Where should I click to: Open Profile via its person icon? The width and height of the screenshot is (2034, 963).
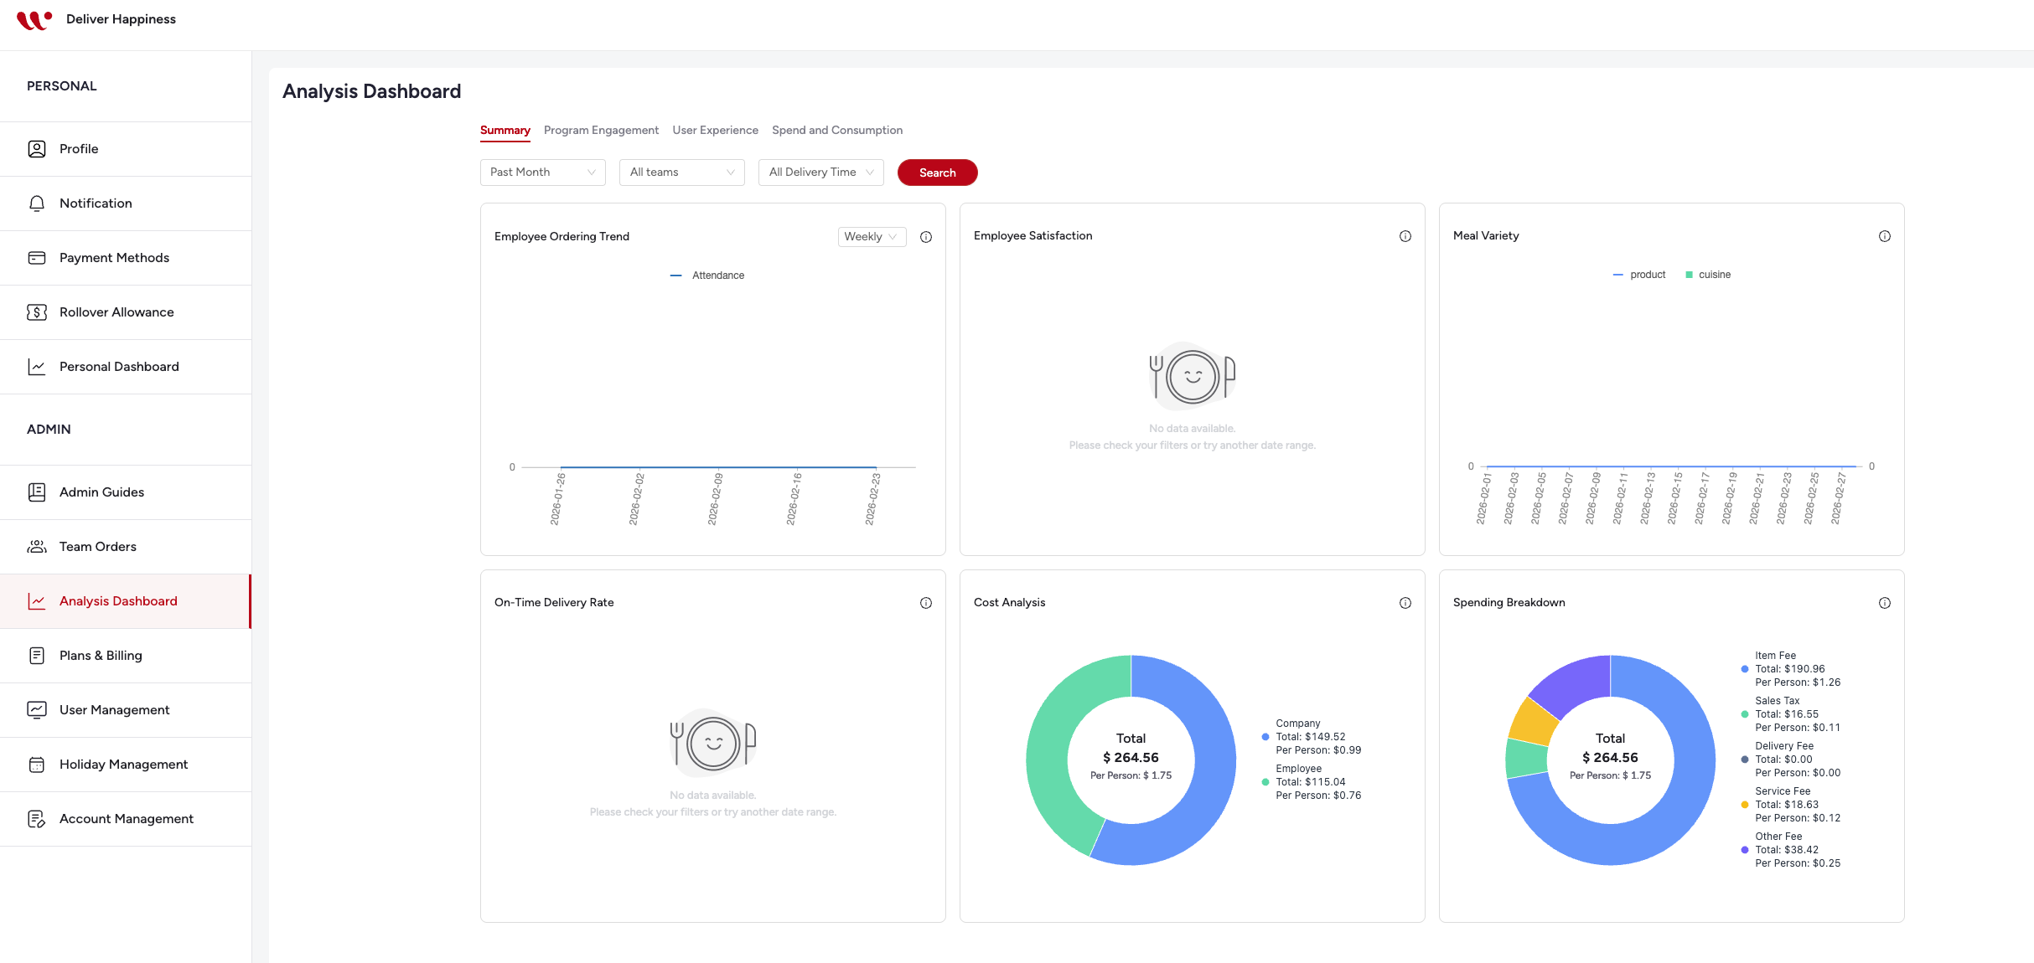37,149
